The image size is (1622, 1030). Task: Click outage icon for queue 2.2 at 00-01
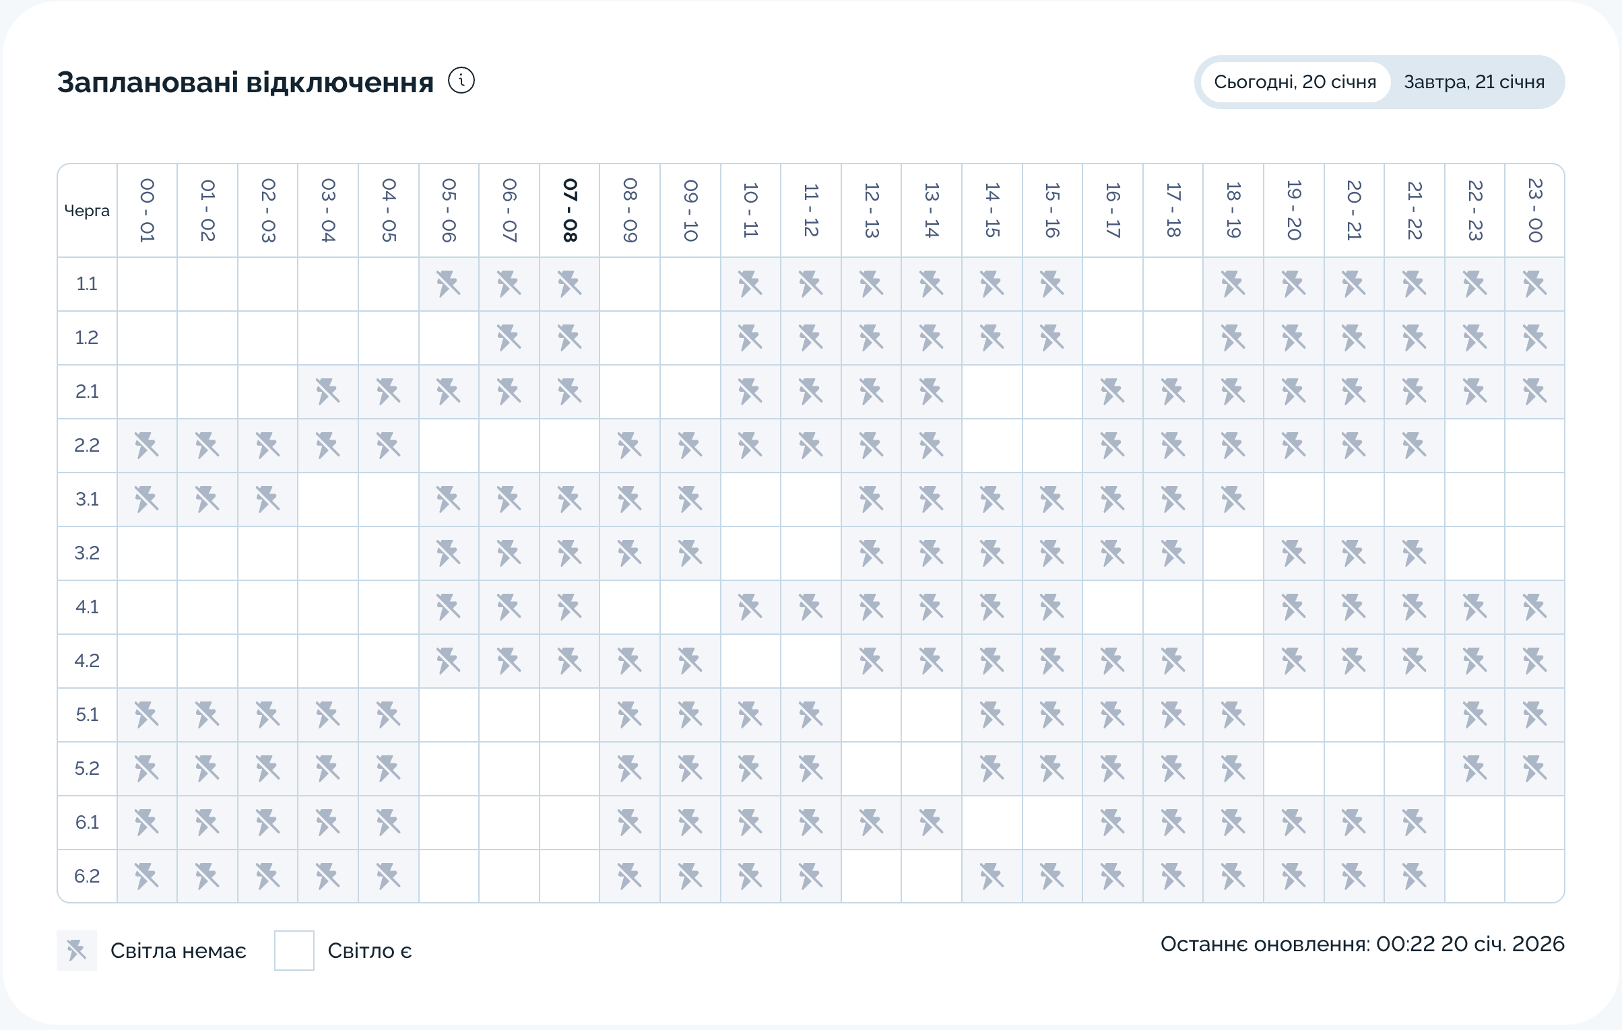147,445
